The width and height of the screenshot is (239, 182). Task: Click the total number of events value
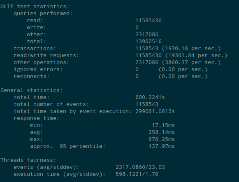pyautogui.click(x=147, y=104)
